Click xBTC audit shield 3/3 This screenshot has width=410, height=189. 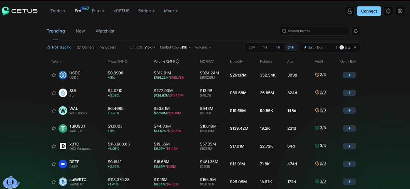tap(320, 146)
